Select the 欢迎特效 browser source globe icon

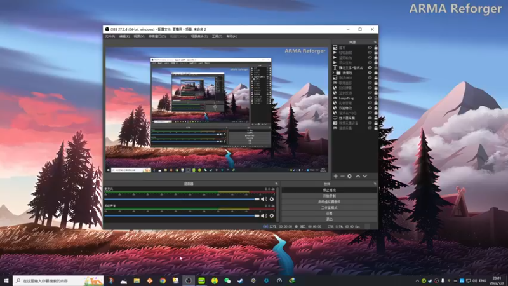(335, 108)
